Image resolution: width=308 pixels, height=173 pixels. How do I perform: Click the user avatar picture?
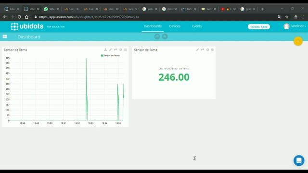[x=286, y=26]
